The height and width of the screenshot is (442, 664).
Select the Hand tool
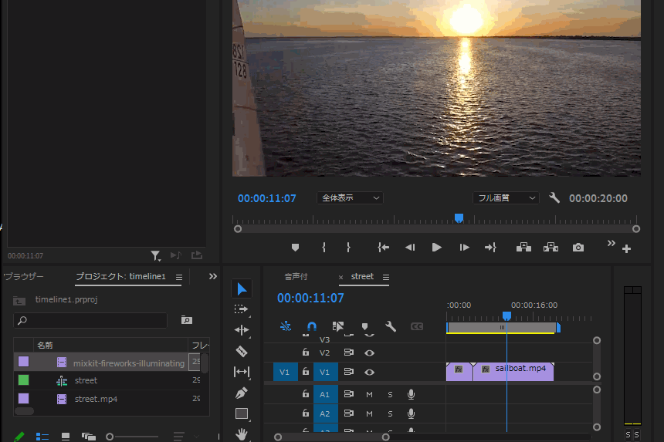coord(242,434)
